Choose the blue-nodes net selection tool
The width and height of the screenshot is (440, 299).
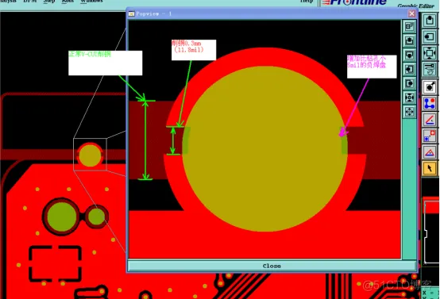[x=430, y=103]
